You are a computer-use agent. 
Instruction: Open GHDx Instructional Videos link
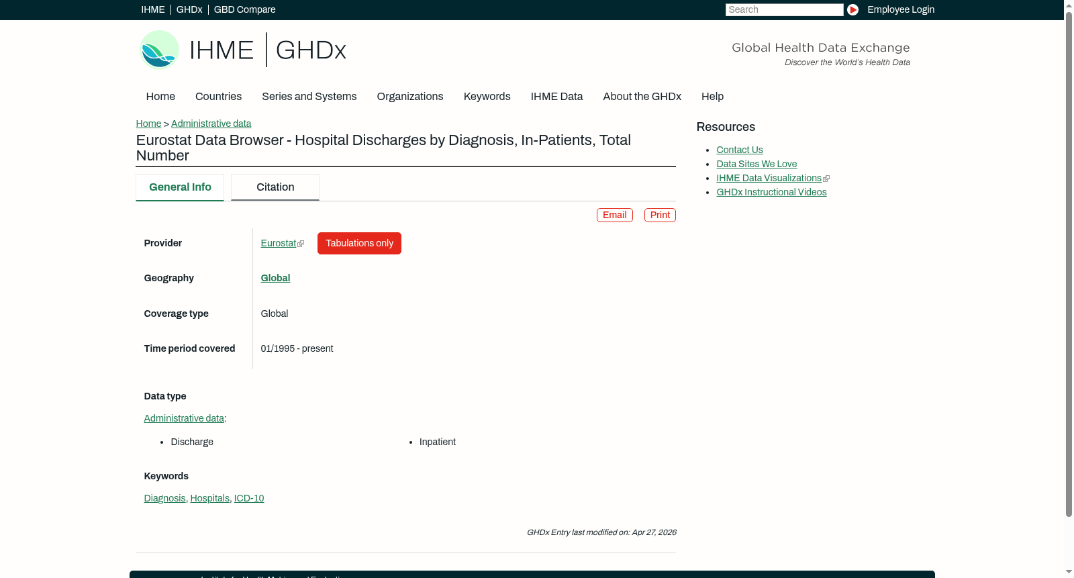(771, 192)
